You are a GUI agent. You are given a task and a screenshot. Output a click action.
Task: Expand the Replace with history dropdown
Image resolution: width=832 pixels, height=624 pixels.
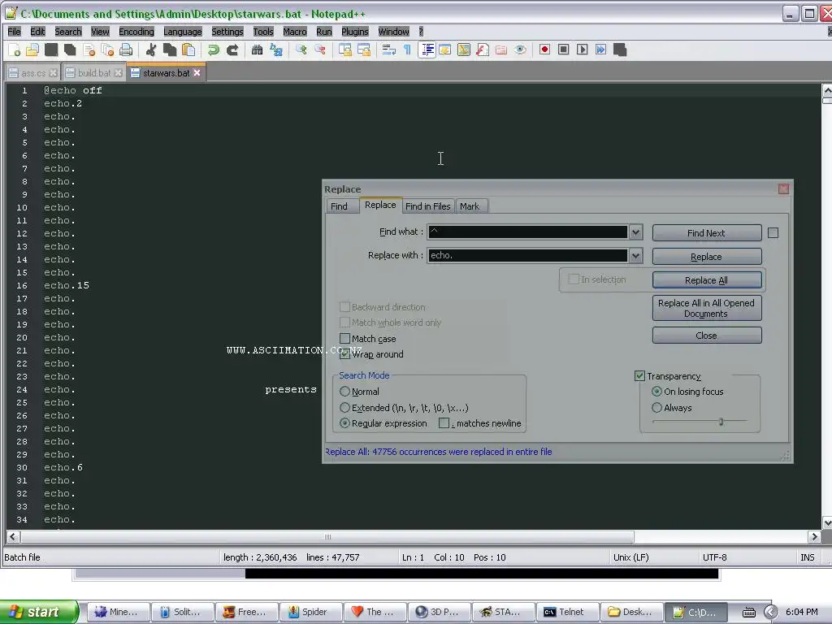click(x=635, y=256)
